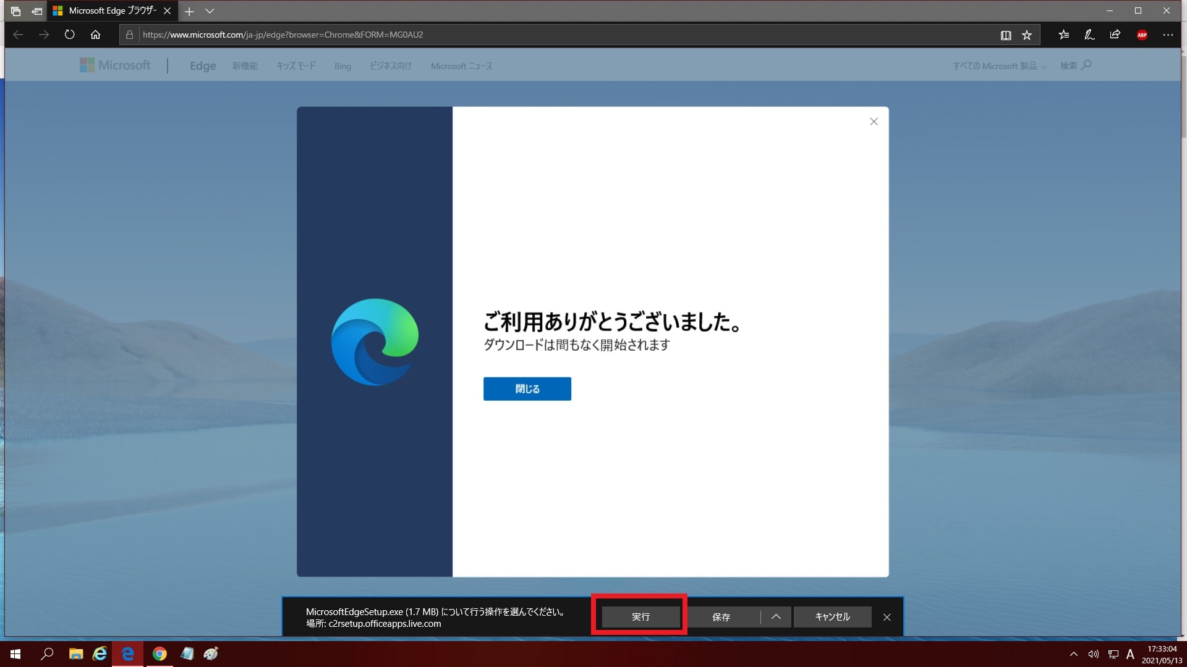Show hidden system tray icons
The width and height of the screenshot is (1187, 667).
[1074, 654]
